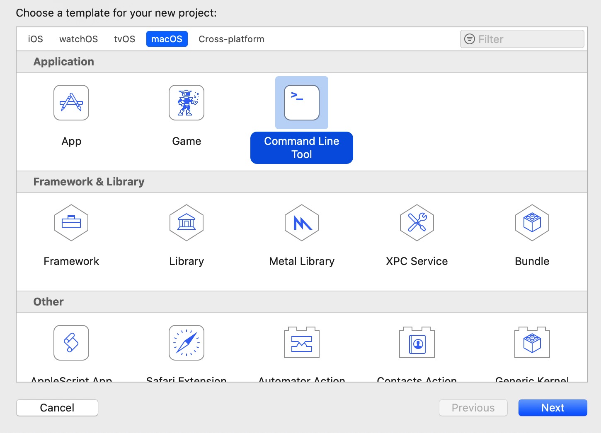Choose the Bundle template icon
The height and width of the screenshot is (433, 601).
click(532, 223)
